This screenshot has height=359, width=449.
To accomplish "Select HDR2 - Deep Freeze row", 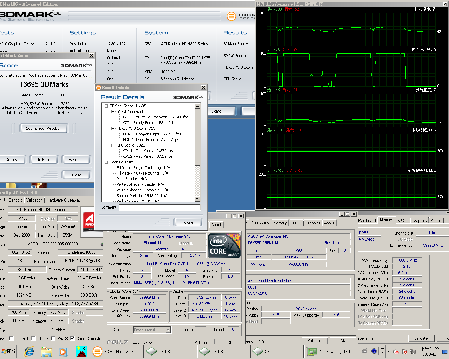I will pos(151,140).
